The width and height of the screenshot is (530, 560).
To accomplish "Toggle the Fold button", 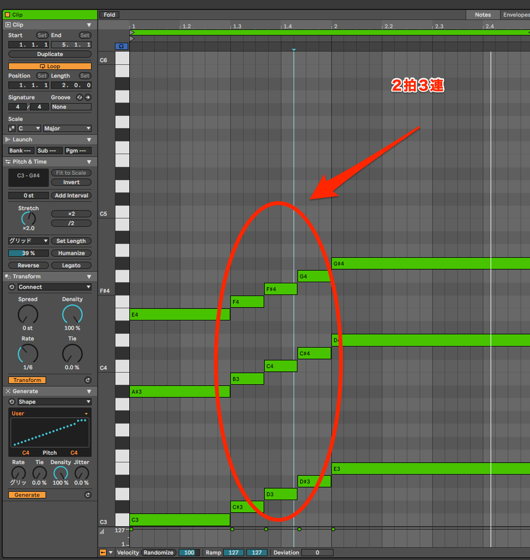I will [109, 15].
